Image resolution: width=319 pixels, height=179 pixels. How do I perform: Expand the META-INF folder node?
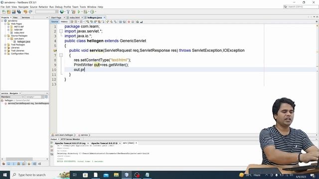(8, 27)
